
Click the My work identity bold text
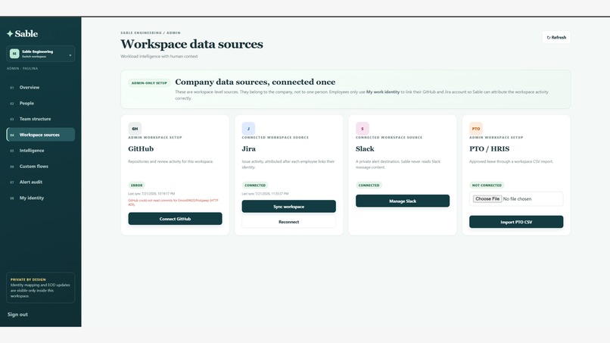click(383, 92)
